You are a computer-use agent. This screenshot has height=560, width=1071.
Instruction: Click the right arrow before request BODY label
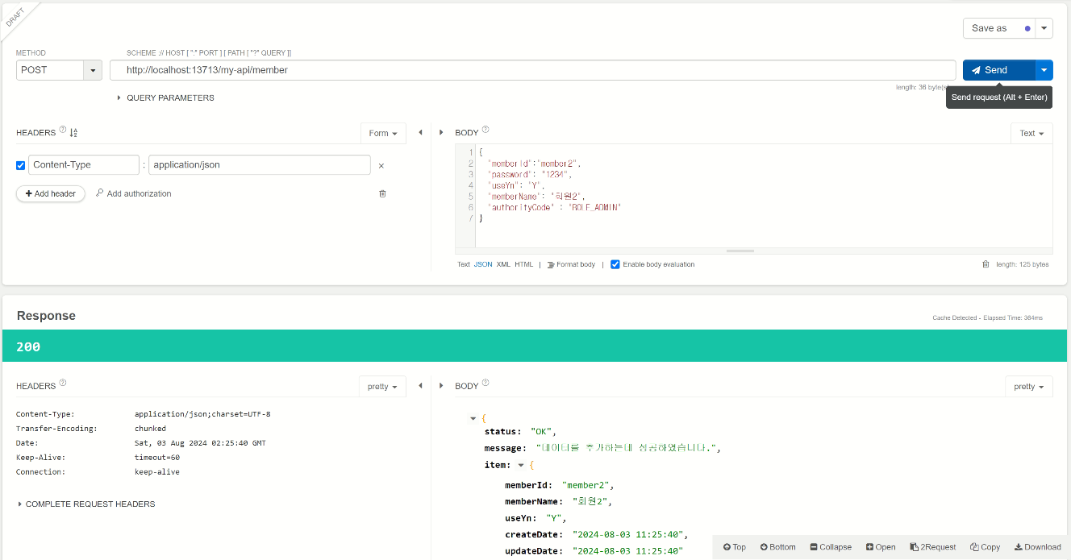pos(441,132)
